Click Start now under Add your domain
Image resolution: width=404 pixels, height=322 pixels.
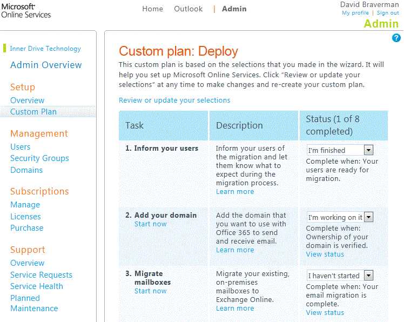click(x=151, y=224)
